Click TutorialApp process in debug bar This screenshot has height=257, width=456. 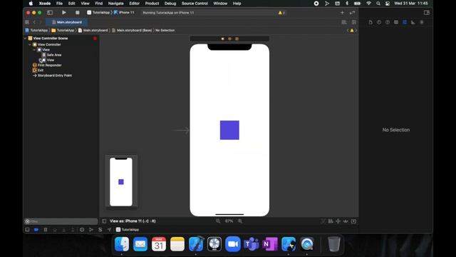(128, 230)
